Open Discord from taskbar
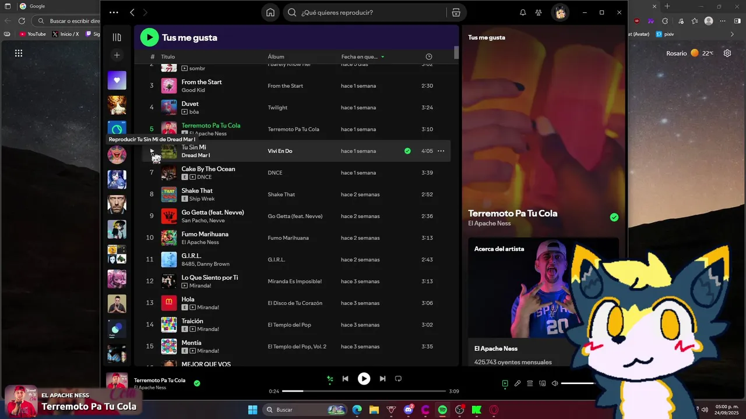The image size is (746, 419). coord(408,410)
